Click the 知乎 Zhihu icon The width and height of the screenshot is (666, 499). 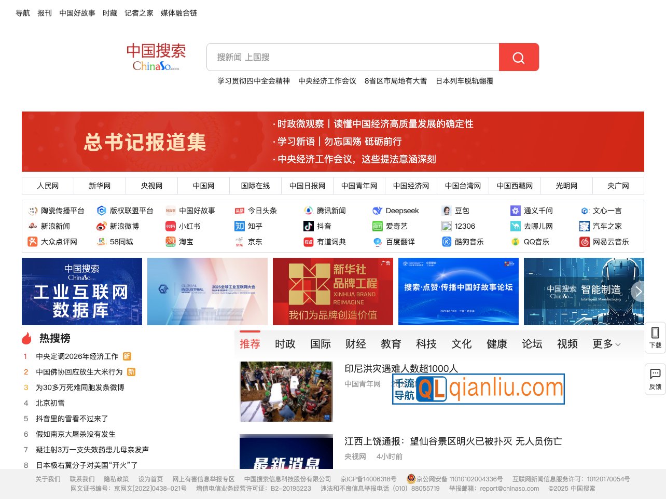[x=240, y=226]
